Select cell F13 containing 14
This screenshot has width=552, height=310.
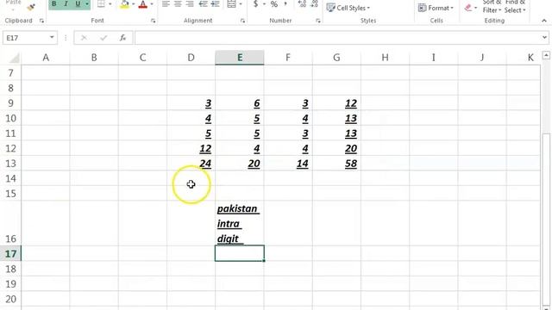288,164
